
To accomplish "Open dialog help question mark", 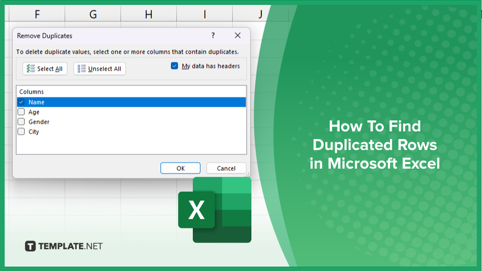I will tap(213, 36).
